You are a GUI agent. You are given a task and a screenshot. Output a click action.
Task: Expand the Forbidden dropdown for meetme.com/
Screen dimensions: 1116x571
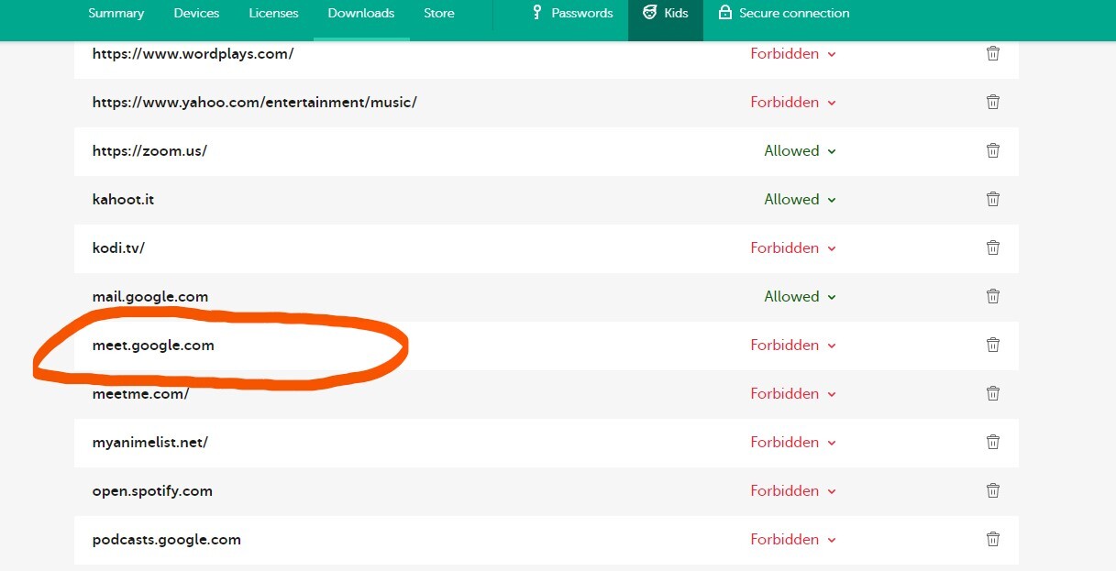[x=793, y=393]
